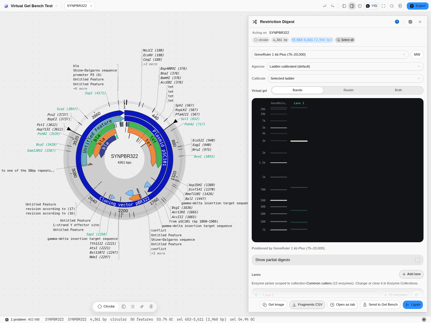The height and width of the screenshot is (323, 431).
Task: Switch map to split view icon
Action: 124,307
